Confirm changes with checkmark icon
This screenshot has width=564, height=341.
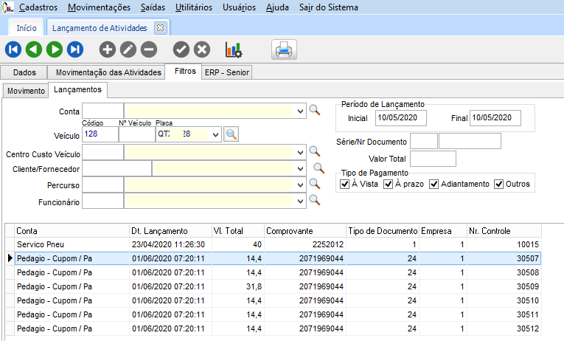pyautogui.click(x=181, y=49)
